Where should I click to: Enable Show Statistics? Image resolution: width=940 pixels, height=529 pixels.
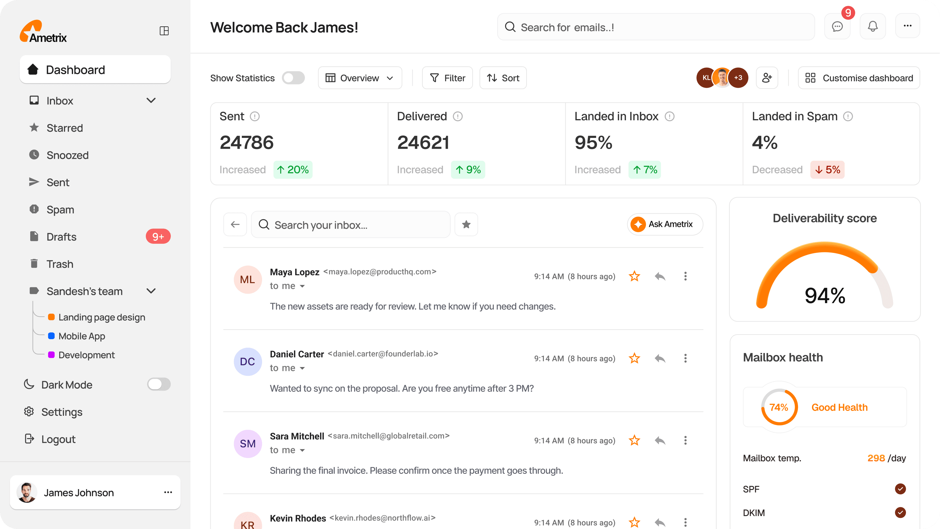tap(293, 78)
